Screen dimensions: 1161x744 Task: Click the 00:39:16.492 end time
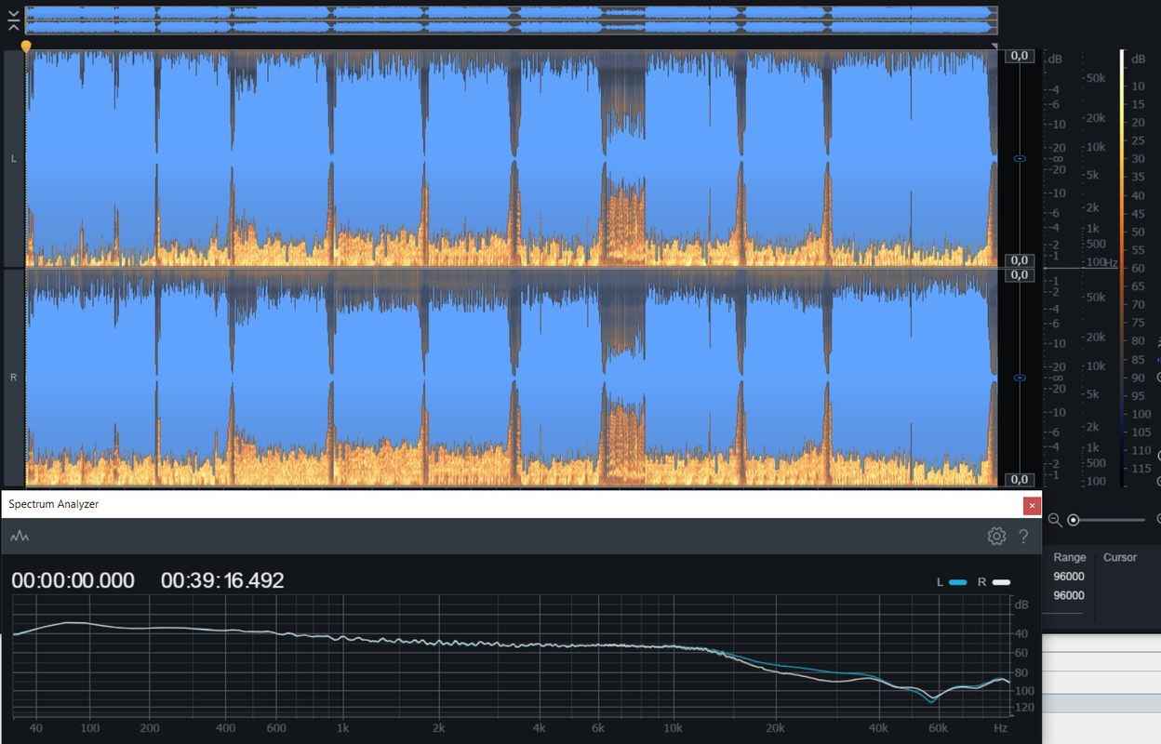[x=222, y=580]
